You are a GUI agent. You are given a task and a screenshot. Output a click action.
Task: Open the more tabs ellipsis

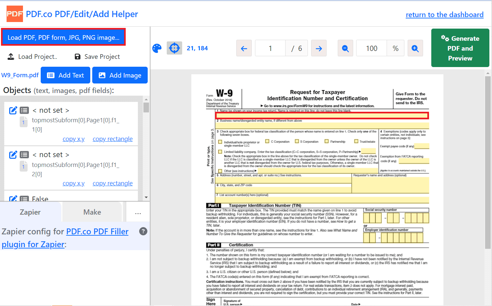point(138,213)
